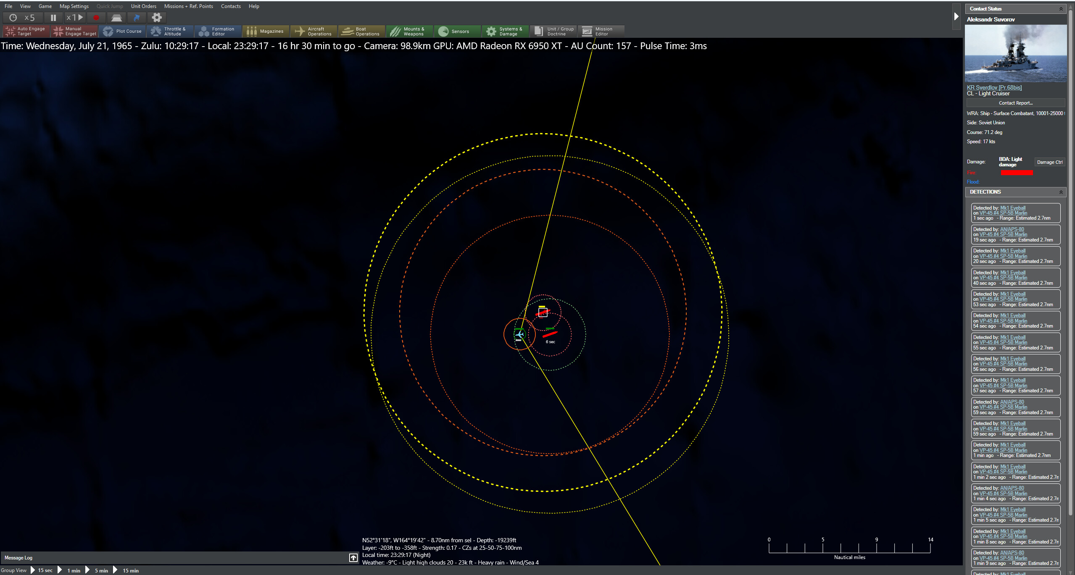Open the Magazines panel
The height and width of the screenshot is (575, 1075).
pyautogui.click(x=266, y=31)
